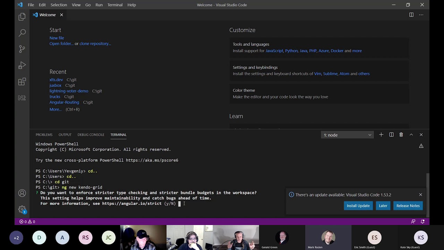
Task: Switch to the Output panel tab
Action: tap(65, 135)
